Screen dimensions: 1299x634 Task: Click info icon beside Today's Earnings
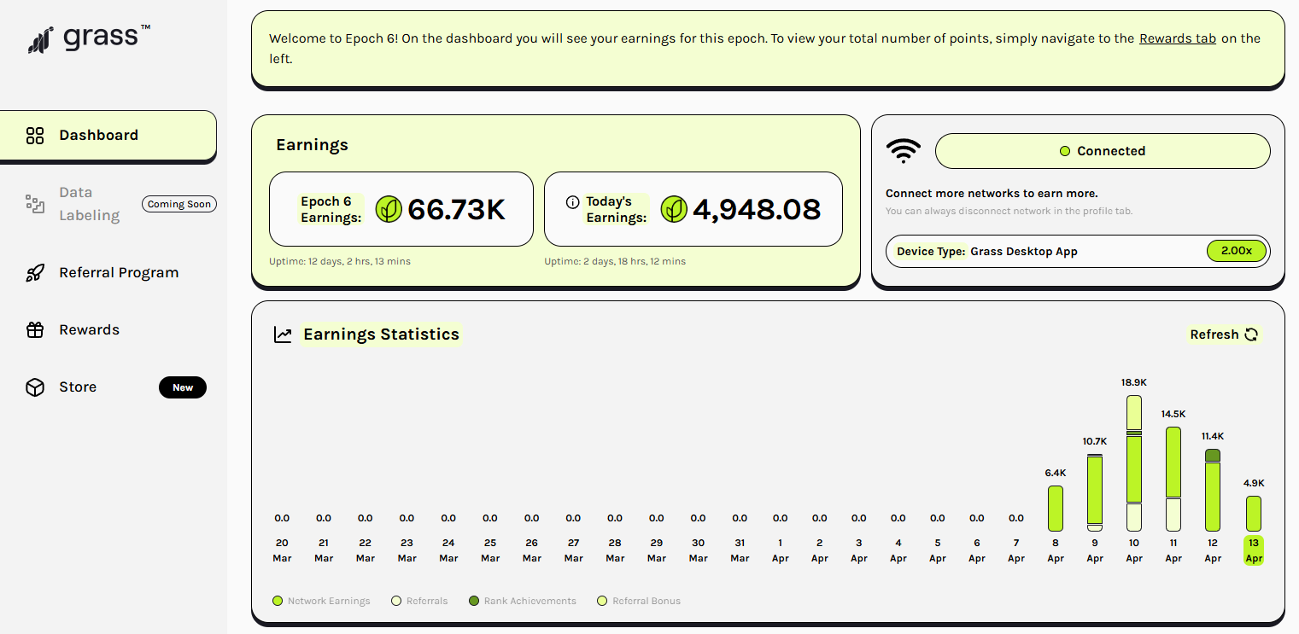tap(572, 202)
